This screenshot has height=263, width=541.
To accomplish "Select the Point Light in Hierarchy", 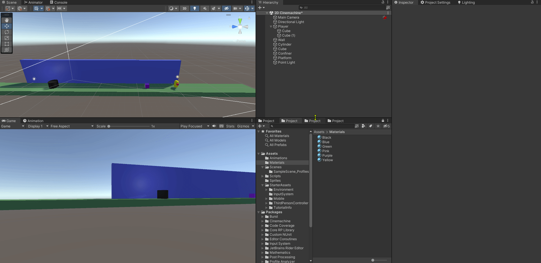I will [x=286, y=62].
